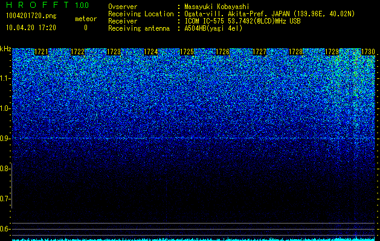Click the A504HB(yagi 4el) antenna text
Image resolution: width=380 pixels, height=241 pixels.
(x=213, y=28)
